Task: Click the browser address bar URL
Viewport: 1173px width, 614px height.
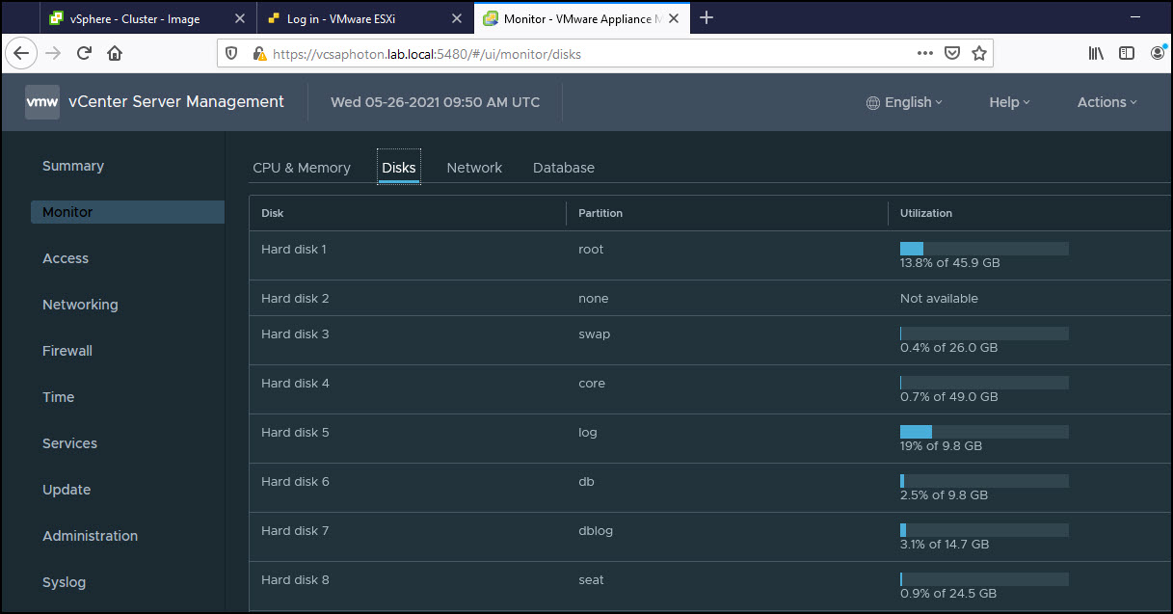Action: (427, 54)
